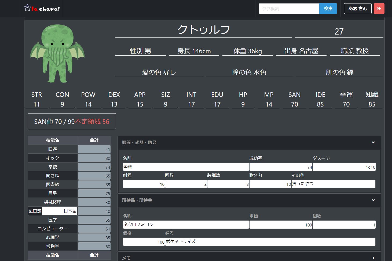Click the ダメージ field 1d10
This screenshot has width=392, height=261.
(x=344, y=167)
